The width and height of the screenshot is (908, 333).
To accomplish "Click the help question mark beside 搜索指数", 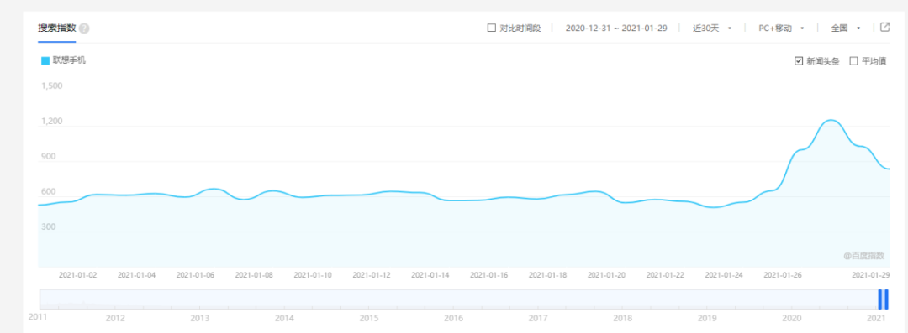I will (85, 29).
